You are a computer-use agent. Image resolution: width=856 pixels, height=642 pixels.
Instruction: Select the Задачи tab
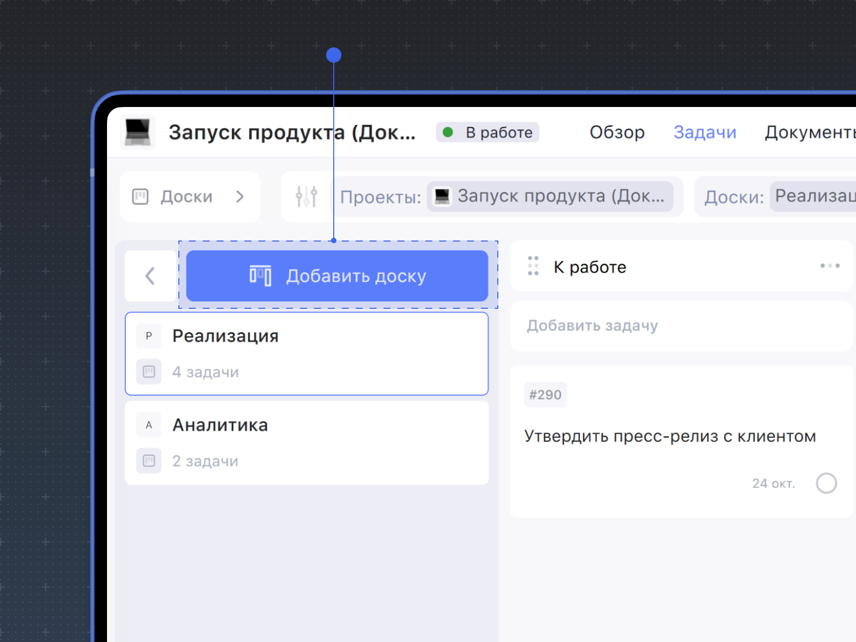point(705,132)
